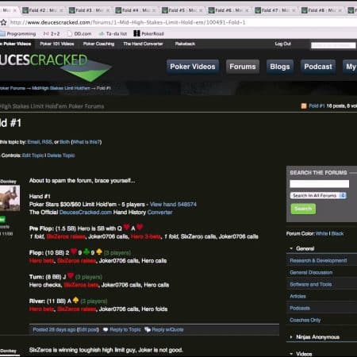The height and width of the screenshot is (357, 357).
Task: Collapse the General forum section
Action: coord(291,248)
